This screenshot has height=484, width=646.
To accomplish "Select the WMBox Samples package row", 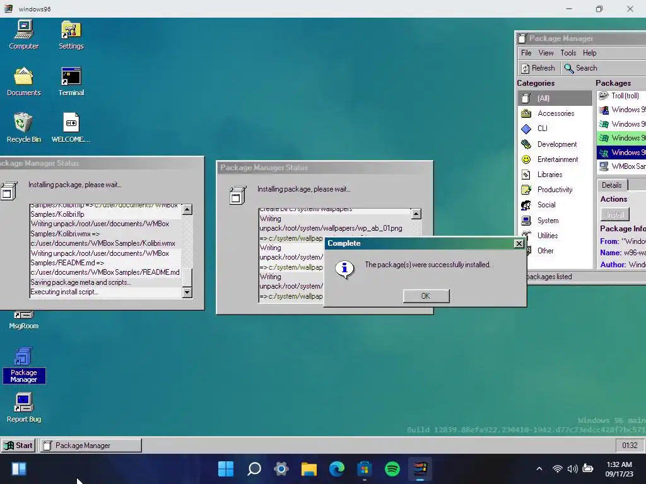I will pos(621,166).
